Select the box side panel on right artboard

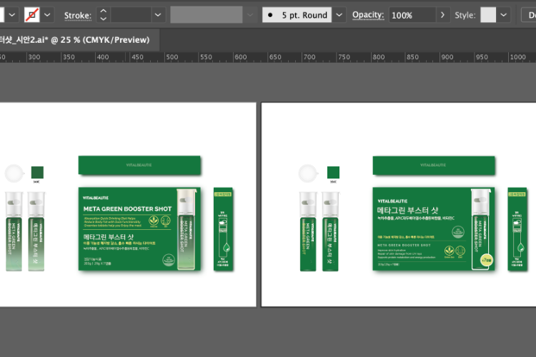517,229
